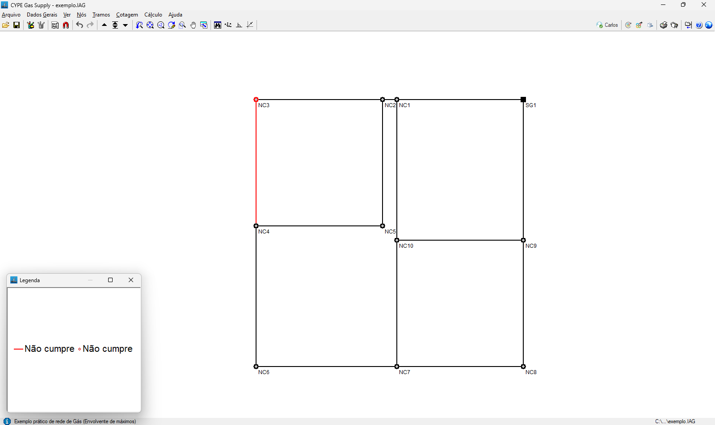Screen dimensions: 715x425
Task: Click the BIM share icon with arrow
Action: click(639, 25)
